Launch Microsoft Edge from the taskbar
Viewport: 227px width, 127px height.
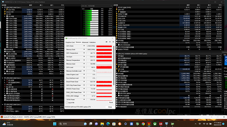coord(108,124)
